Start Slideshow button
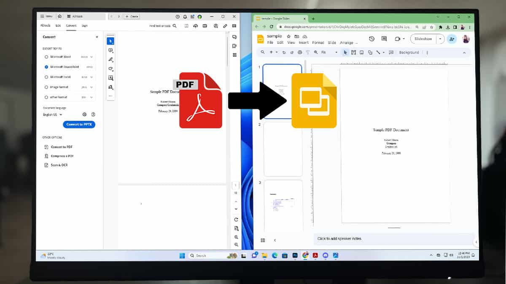This screenshot has height=284, width=506. 423,39
